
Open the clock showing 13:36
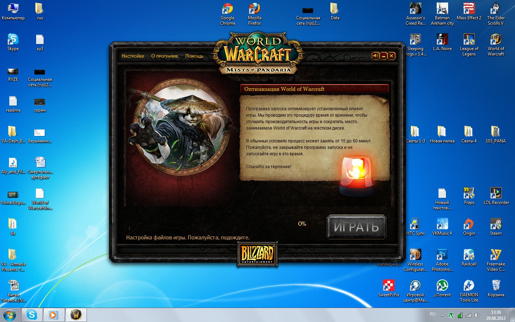[x=496, y=315]
